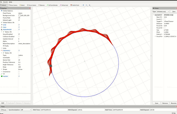Open the Help menu
This screenshot has height=114, width=177.
tap(10, 2)
